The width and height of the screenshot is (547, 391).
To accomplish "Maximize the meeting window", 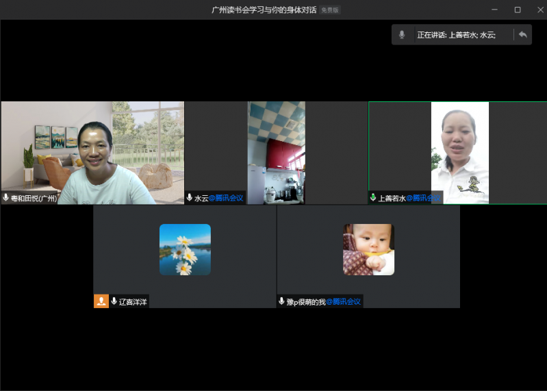I will [518, 10].
